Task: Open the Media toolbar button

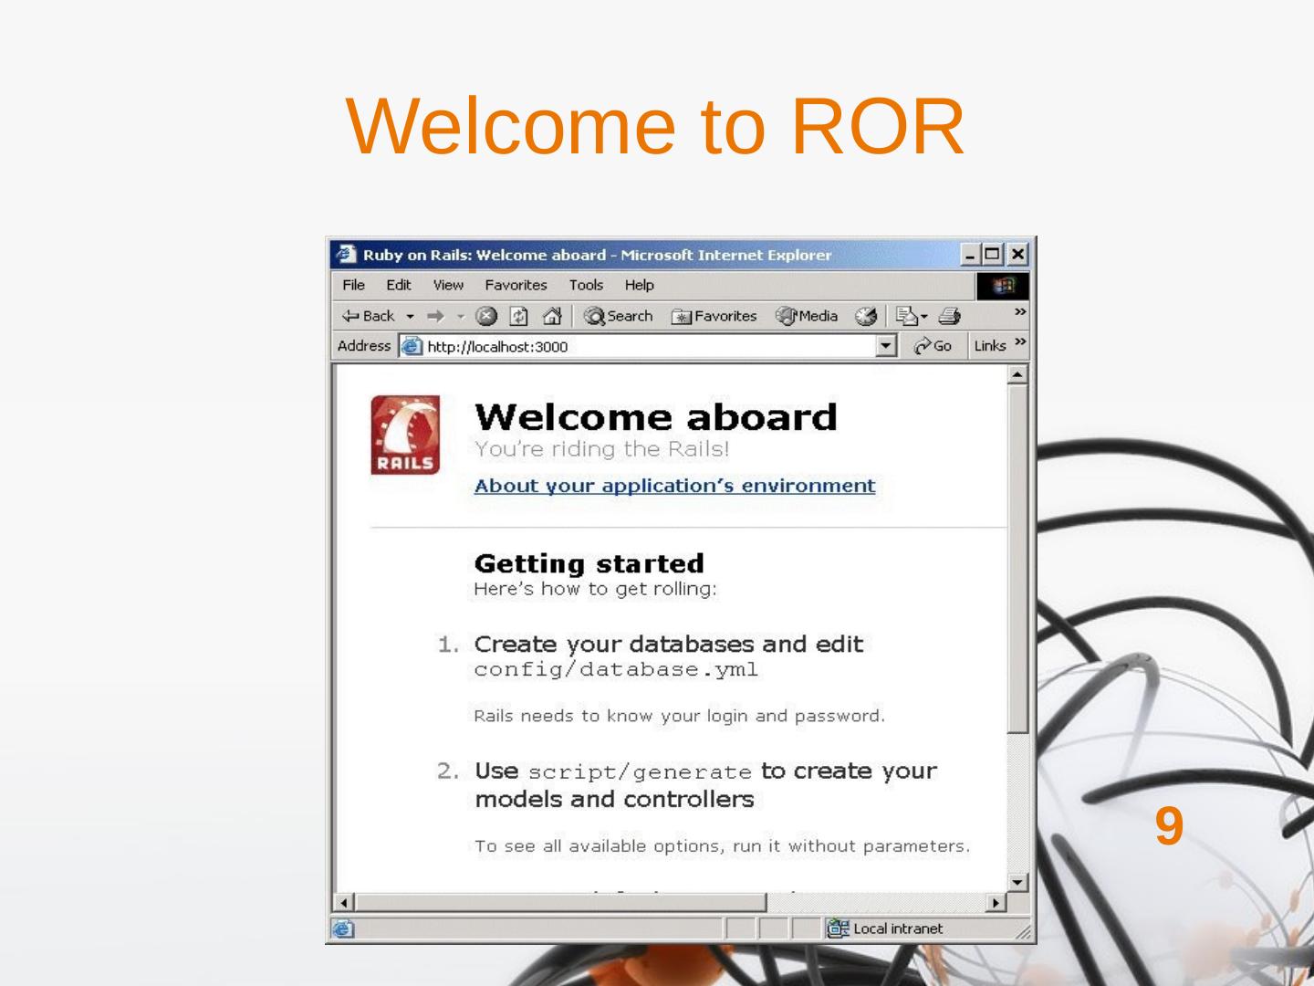Action: tap(807, 316)
